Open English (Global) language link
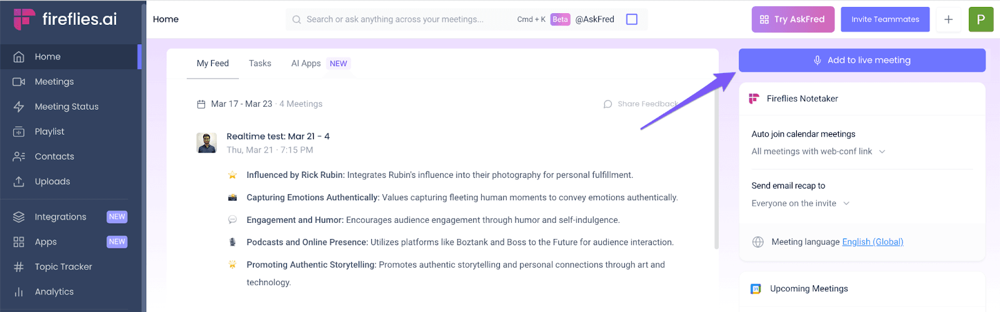 click(872, 242)
